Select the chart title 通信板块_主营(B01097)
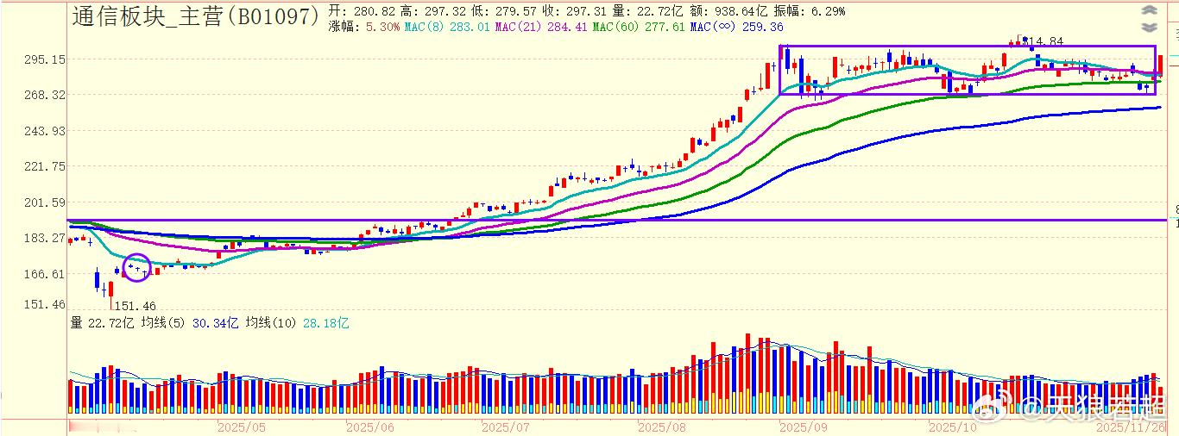1179x436 pixels. pos(197,16)
